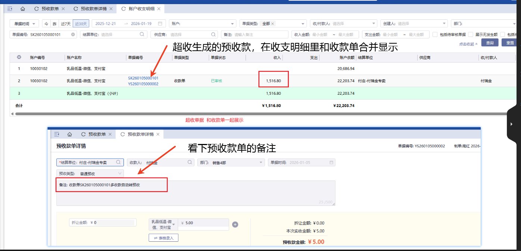Clear the 单据编号 filter value
521x251 pixels.
point(73,35)
